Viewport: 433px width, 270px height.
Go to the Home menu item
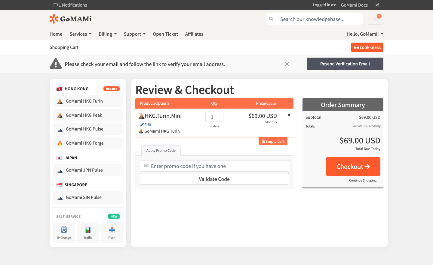[x=56, y=34]
